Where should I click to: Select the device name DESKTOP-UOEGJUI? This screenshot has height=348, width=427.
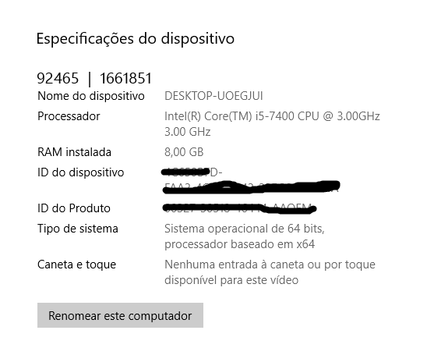[x=213, y=96]
